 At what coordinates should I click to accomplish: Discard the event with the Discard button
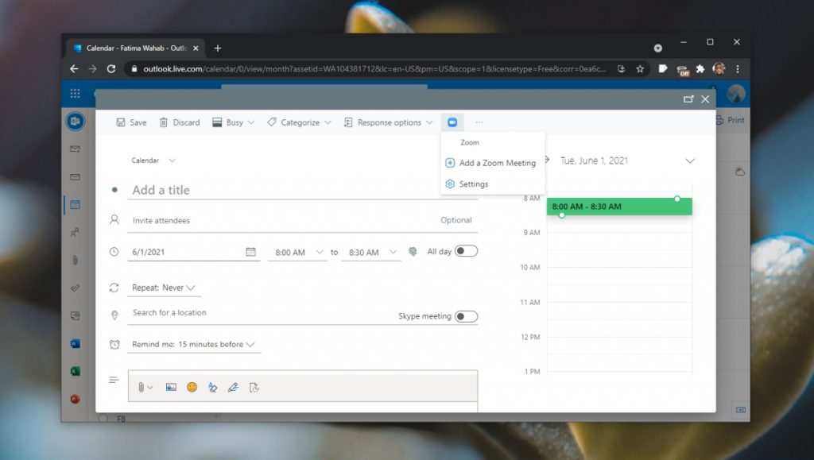pos(180,122)
